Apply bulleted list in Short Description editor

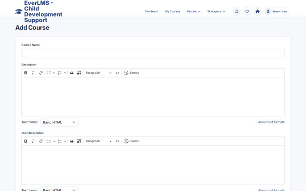[49, 141]
